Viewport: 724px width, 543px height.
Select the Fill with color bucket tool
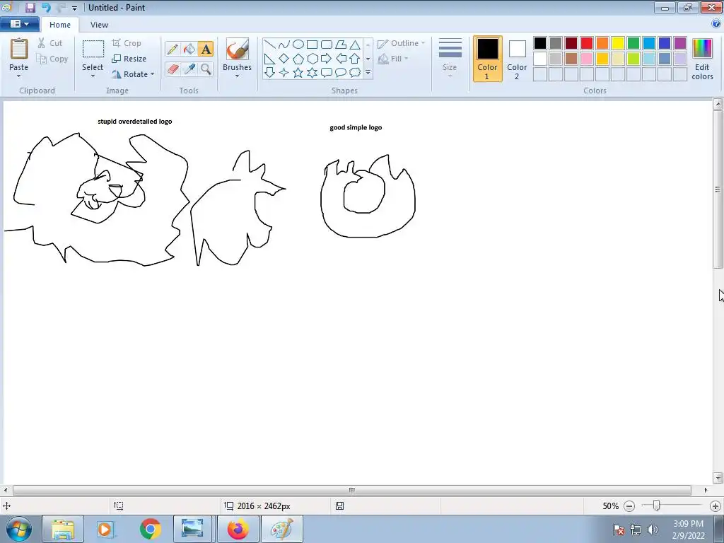[189, 49]
